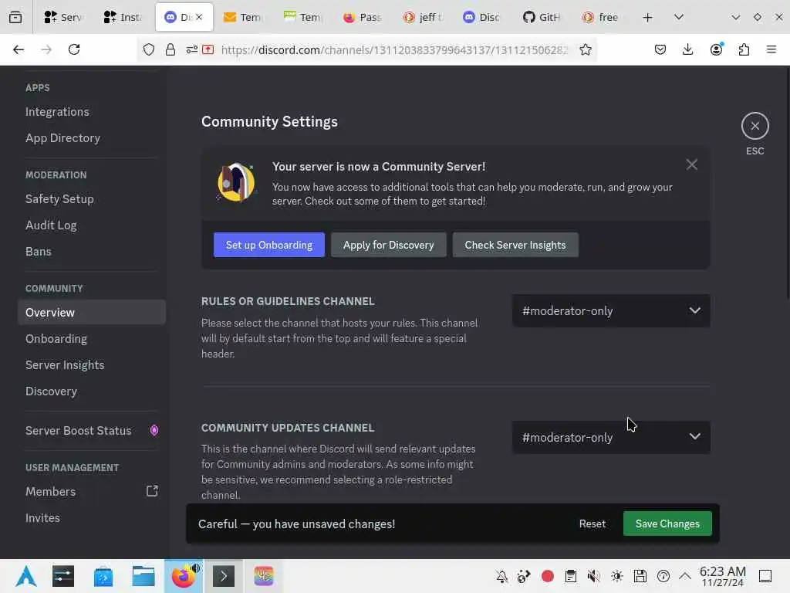The width and height of the screenshot is (790, 593).
Task: Open extensions puzzle icon
Action: point(744,49)
